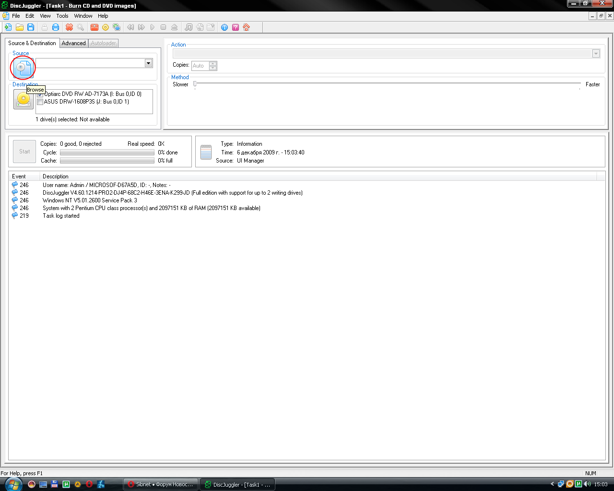Click the pink help question mark icon
This screenshot has height=491, width=614.
pos(236,27)
